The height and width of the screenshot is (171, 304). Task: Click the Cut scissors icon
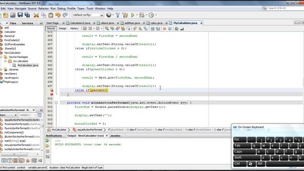[36, 15]
